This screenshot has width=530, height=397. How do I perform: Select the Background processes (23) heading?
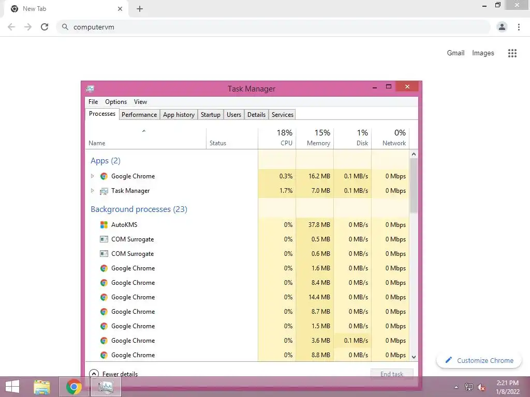[x=139, y=209]
